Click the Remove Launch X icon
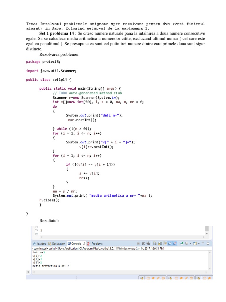226x302 pixels. point(143,243)
